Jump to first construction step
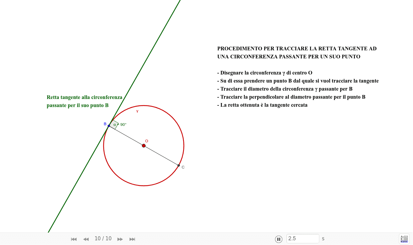Viewport: 413px width, 245px height. point(74,239)
